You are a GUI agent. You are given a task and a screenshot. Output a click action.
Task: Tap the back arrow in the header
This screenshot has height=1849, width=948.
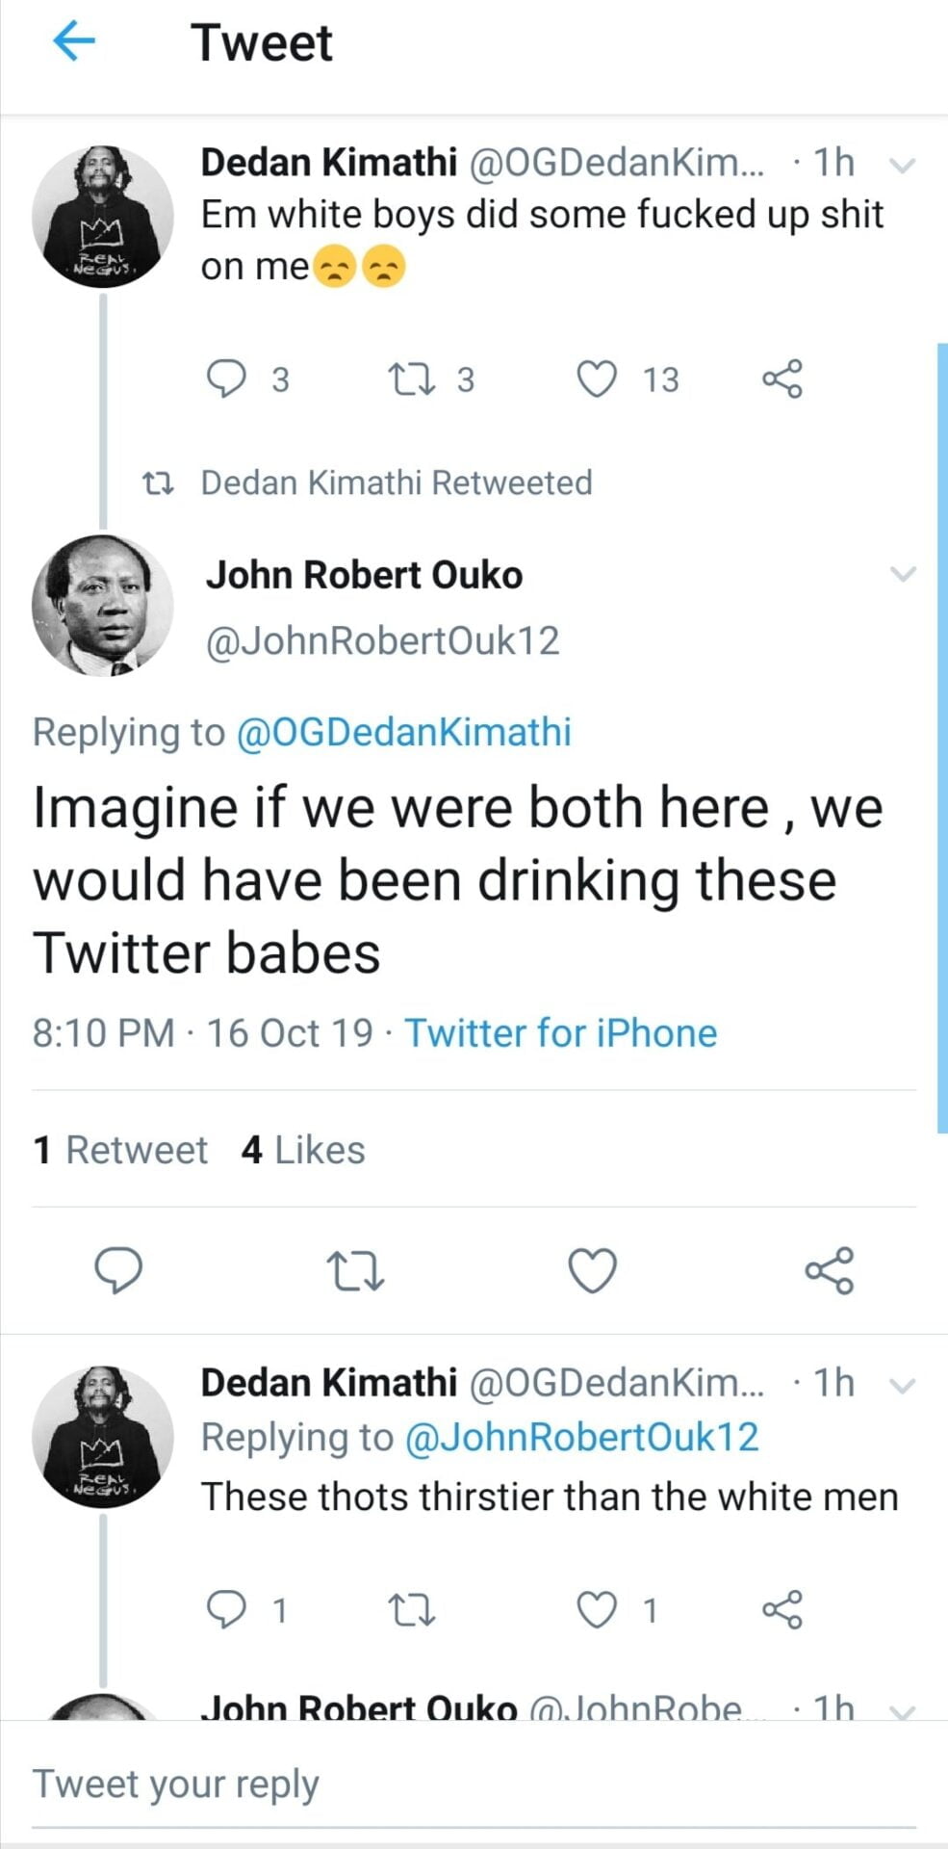(x=74, y=41)
